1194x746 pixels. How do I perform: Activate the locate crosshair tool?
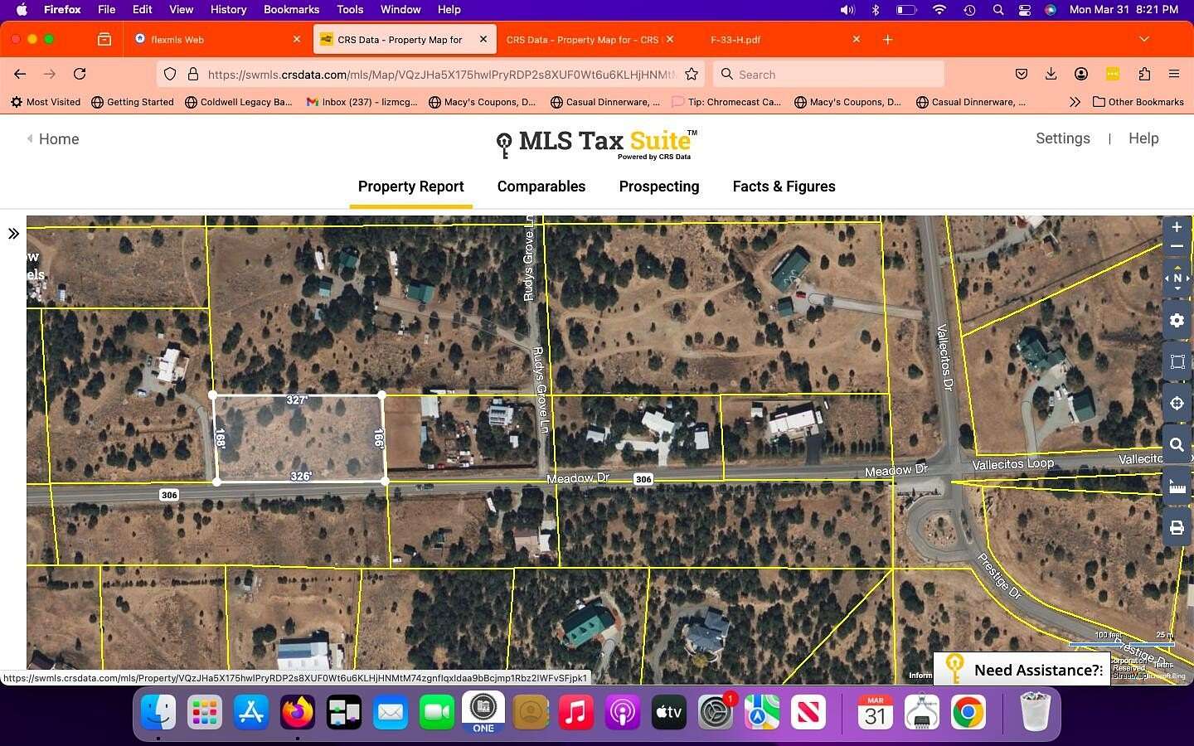(x=1177, y=404)
